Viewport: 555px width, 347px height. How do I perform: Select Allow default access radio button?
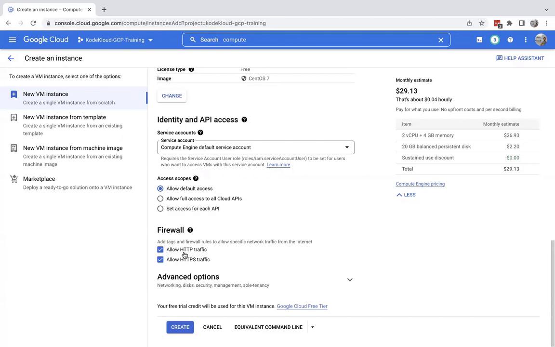(160, 188)
